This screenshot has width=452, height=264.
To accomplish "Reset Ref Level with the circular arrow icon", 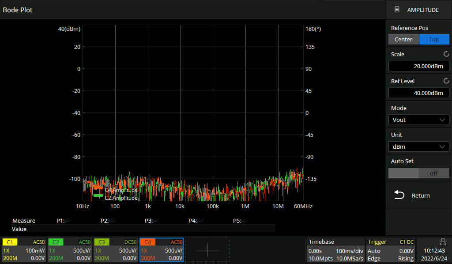I will 446,81.
